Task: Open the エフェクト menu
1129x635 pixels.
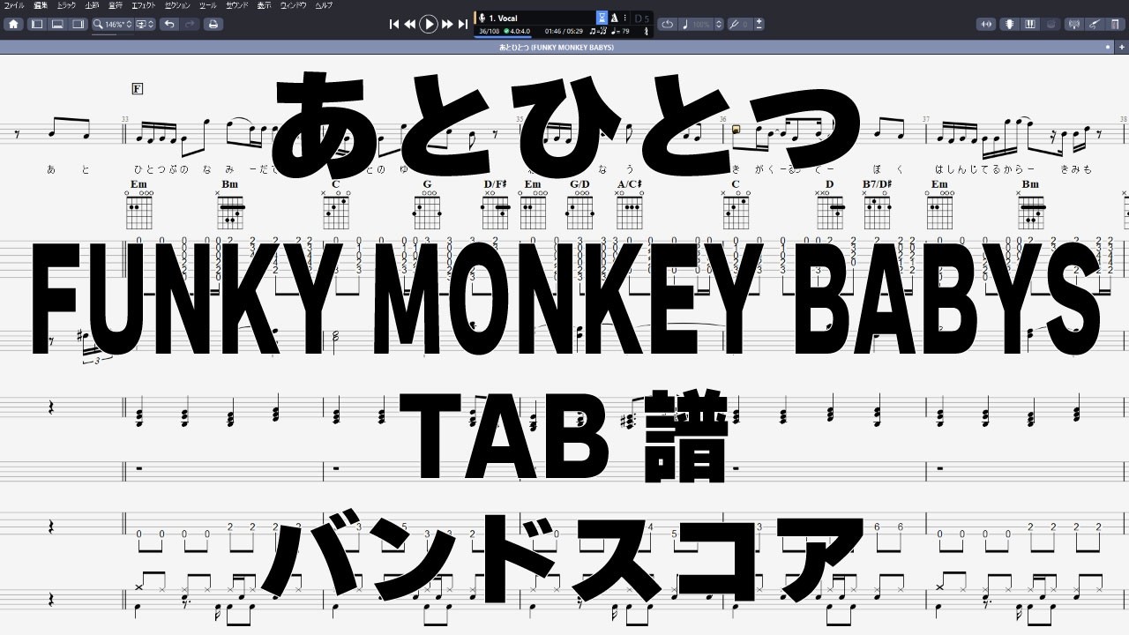Action: click(x=143, y=5)
